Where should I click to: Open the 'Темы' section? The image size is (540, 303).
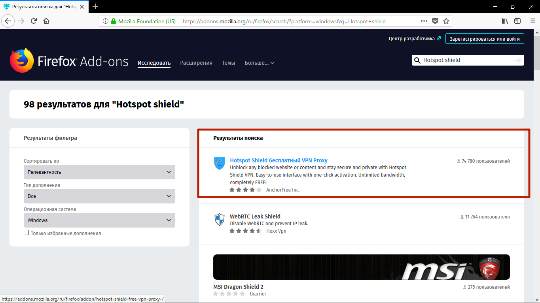229,63
